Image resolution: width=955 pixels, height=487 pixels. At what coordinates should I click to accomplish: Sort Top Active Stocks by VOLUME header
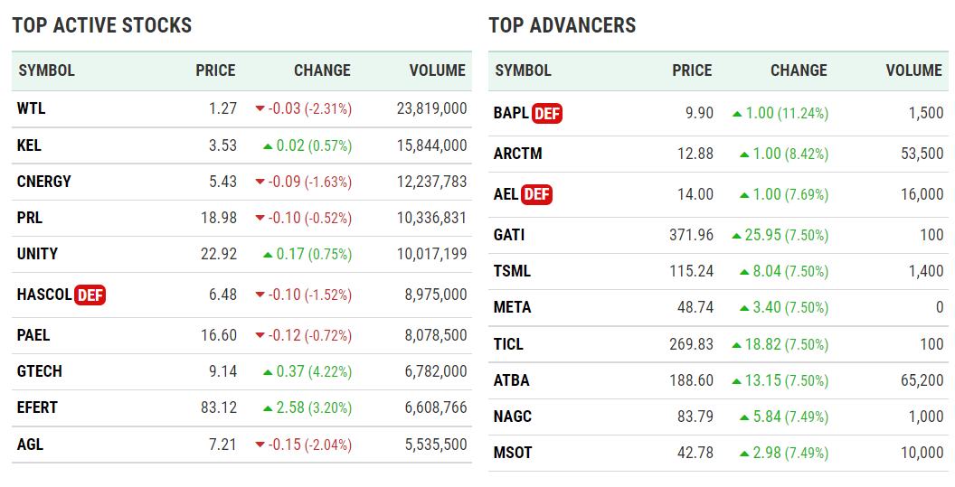point(437,70)
